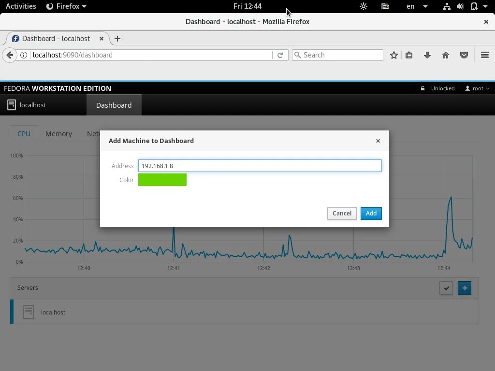This screenshot has width=495, height=371.
Task: Switch to the CPU graph tab
Action: click(x=24, y=134)
